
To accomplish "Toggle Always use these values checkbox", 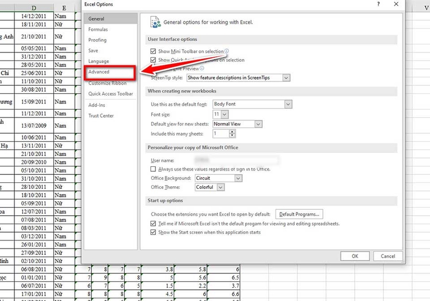I will (153, 169).
